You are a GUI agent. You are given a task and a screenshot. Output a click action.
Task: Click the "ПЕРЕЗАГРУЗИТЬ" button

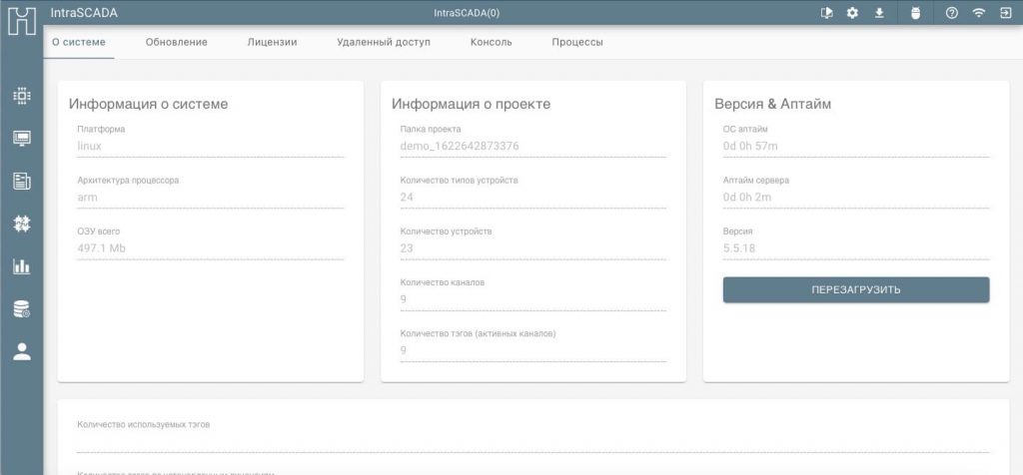coord(856,290)
